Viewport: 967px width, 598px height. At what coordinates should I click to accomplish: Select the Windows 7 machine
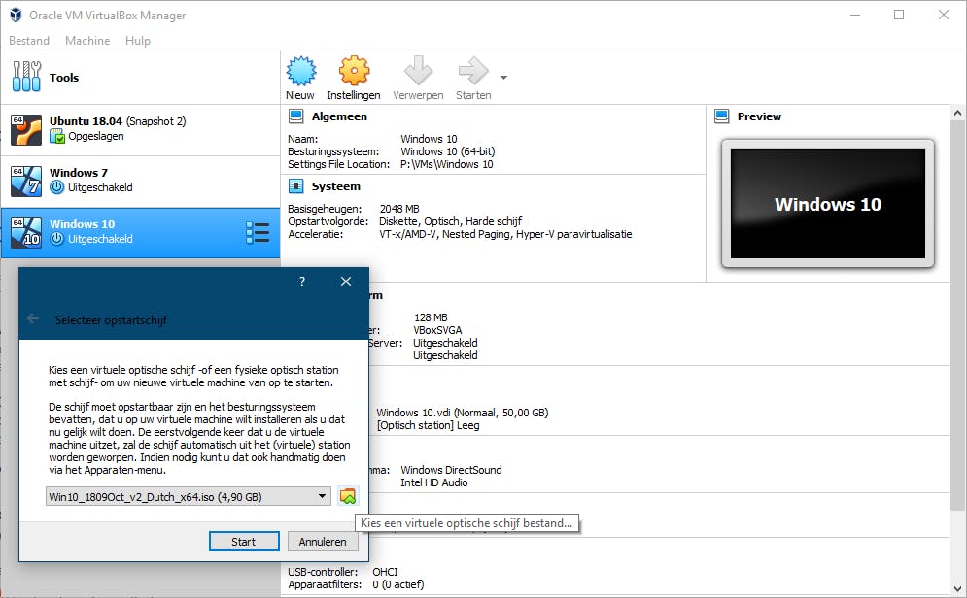(x=140, y=182)
